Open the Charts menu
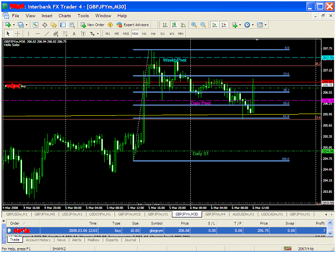The width and height of the screenshot is (336, 253). (65, 16)
